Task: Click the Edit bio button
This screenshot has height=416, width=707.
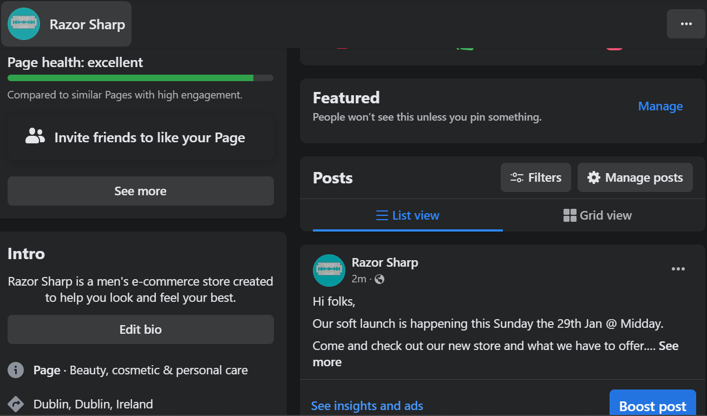Action: [141, 329]
